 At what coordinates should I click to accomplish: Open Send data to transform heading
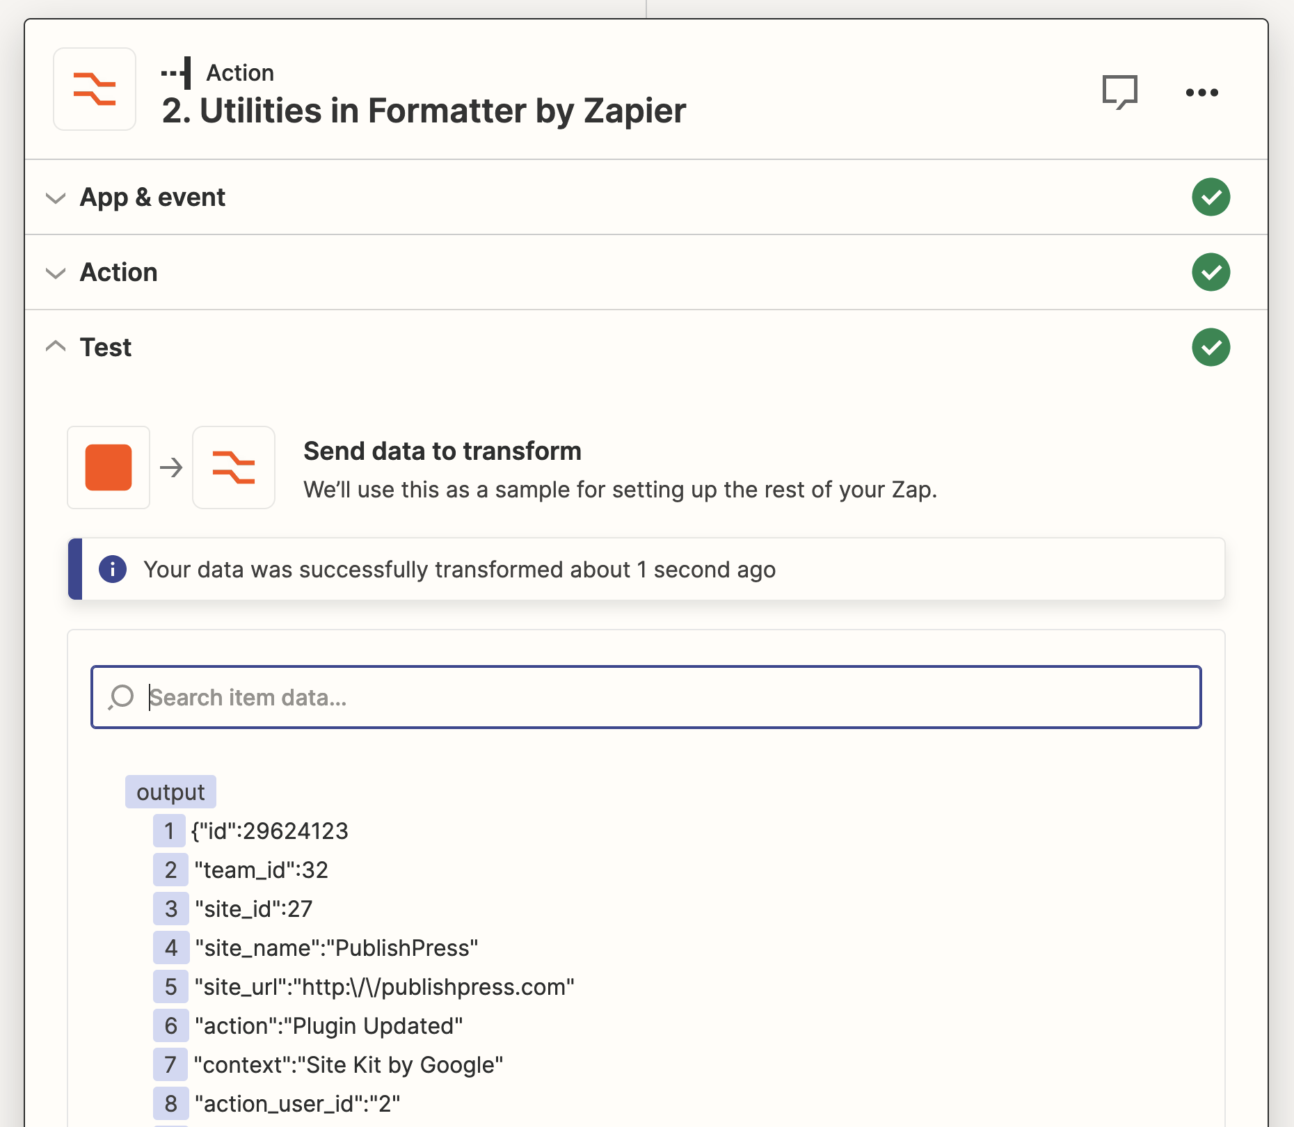[442, 451]
